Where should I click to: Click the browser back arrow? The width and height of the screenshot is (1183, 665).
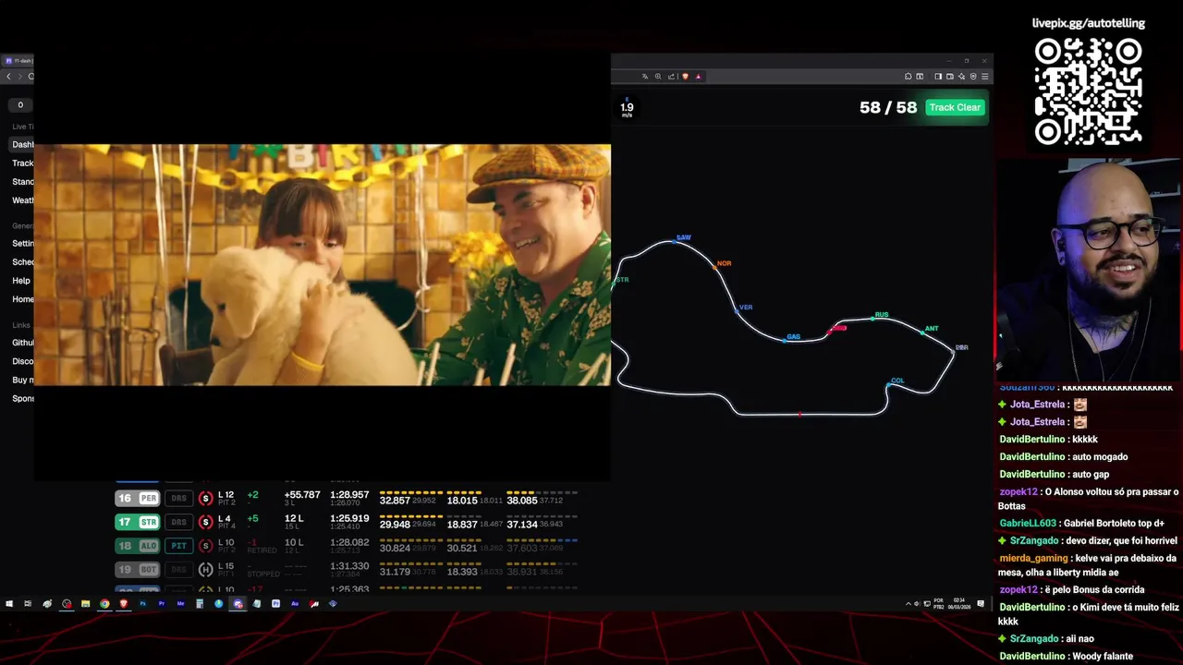(x=9, y=77)
